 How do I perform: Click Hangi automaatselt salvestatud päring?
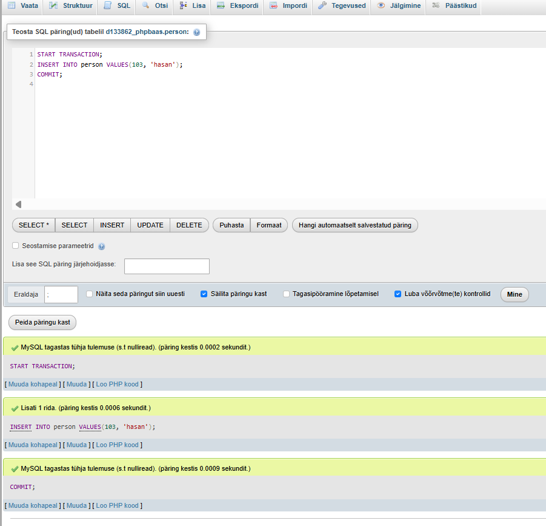click(x=355, y=225)
